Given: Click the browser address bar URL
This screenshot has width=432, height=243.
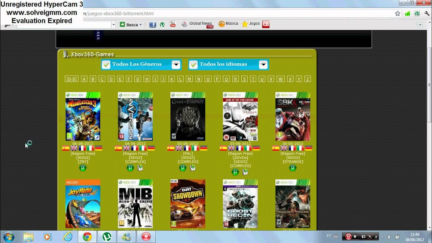Looking at the screenshot, I should 120,13.
